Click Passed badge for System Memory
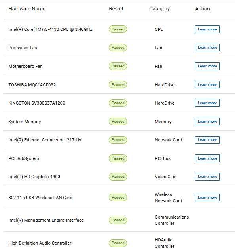Viewport: 235px width, 249px height. pyautogui.click(x=118, y=122)
